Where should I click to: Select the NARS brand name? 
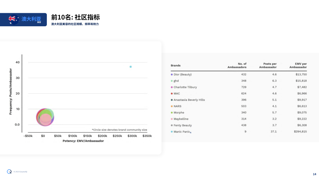178,106
